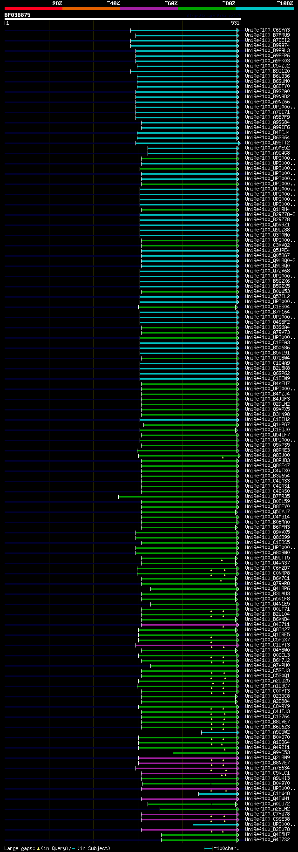Image resolution: width=298 pixels, height=852 pixels.
Task: Open hit UniRef100_B9R974
Action: tap(267, 46)
